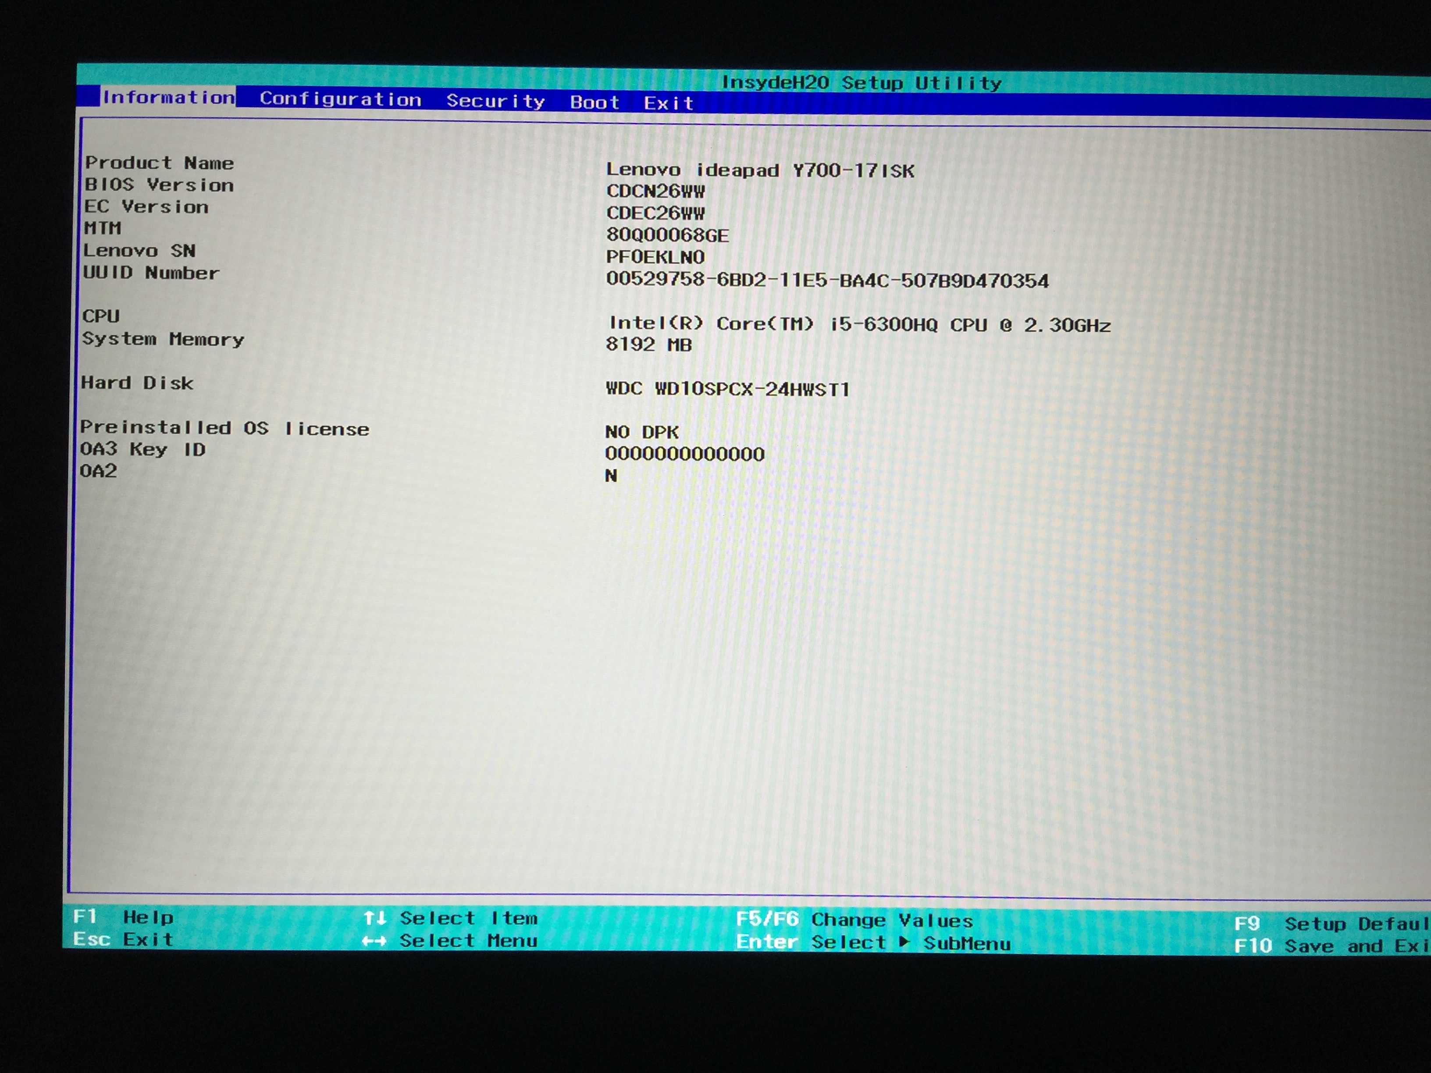Click the left-right arrows Select Menu icon
The image size is (1431, 1073).
pyautogui.click(x=374, y=941)
